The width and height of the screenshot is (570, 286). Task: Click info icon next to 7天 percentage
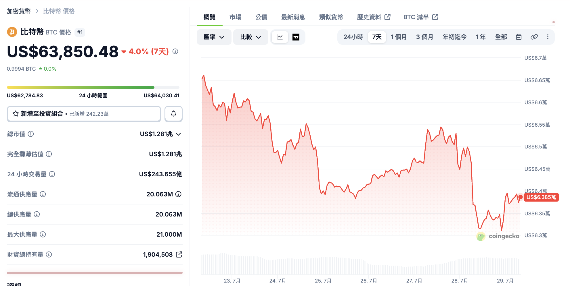click(175, 51)
